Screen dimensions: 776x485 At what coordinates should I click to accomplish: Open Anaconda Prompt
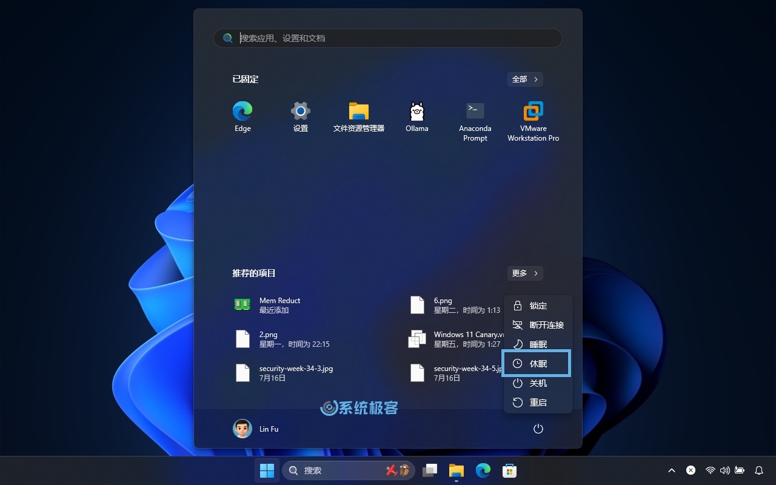coord(475,122)
